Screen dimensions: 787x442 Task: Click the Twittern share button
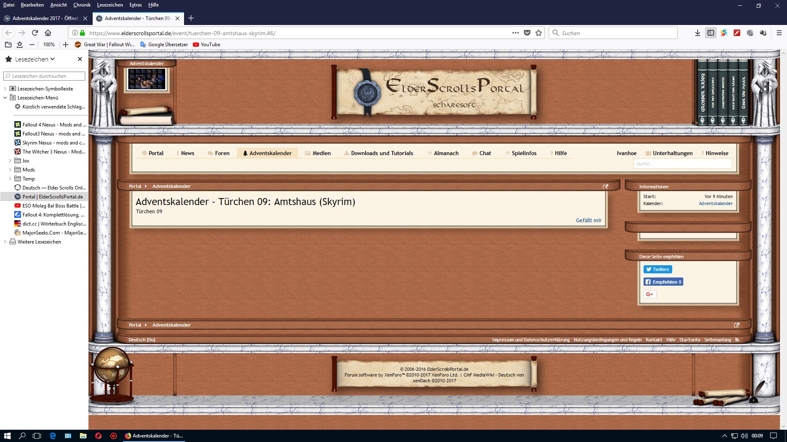[657, 269]
